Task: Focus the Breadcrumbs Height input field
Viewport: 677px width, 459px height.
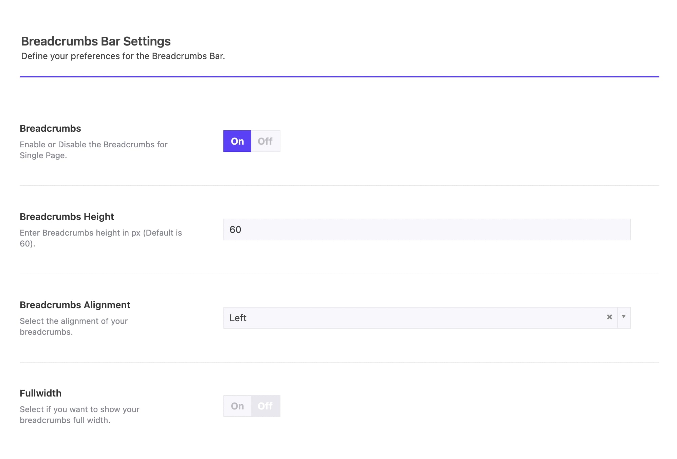Action: point(426,229)
